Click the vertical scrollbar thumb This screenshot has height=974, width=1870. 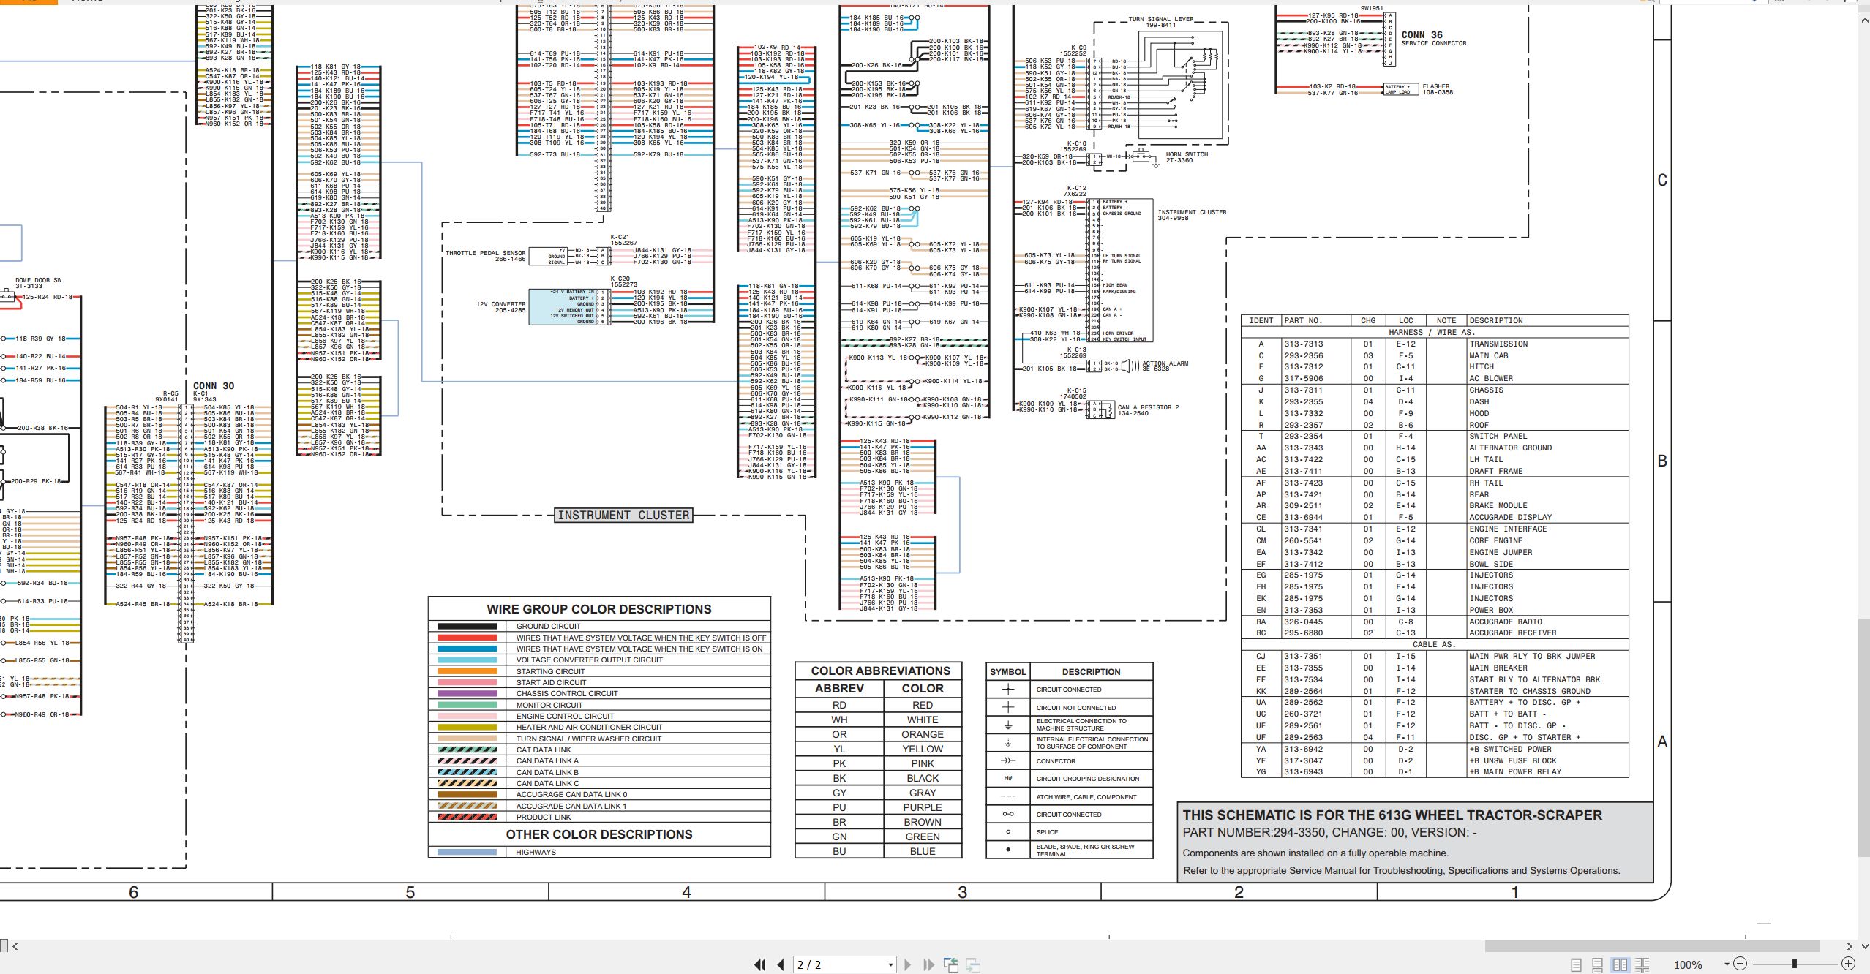point(1863,737)
